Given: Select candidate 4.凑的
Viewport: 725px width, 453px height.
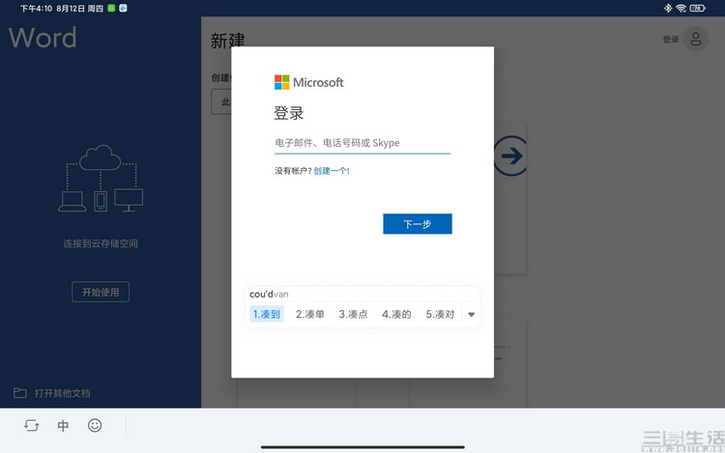Looking at the screenshot, I should [x=396, y=314].
